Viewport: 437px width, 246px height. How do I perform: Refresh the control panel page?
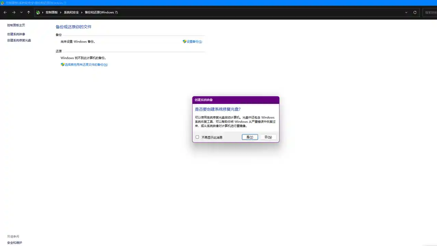[415, 12]
